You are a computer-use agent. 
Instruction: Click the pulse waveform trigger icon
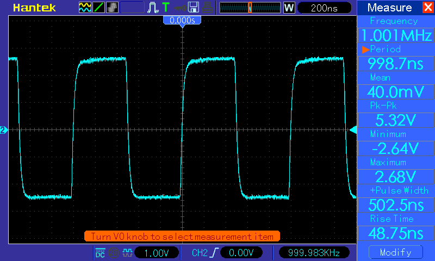(153, 8)
